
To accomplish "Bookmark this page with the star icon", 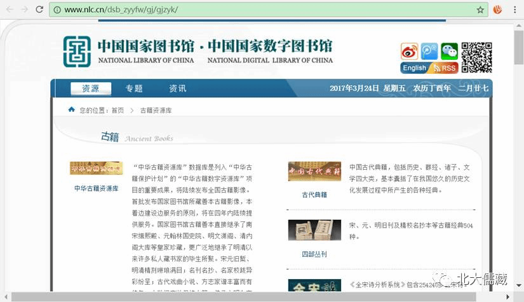I will (x=481, y=10).
